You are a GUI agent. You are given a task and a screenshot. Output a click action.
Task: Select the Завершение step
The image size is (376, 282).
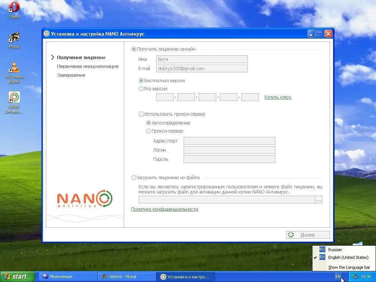[x=71, y=75]
